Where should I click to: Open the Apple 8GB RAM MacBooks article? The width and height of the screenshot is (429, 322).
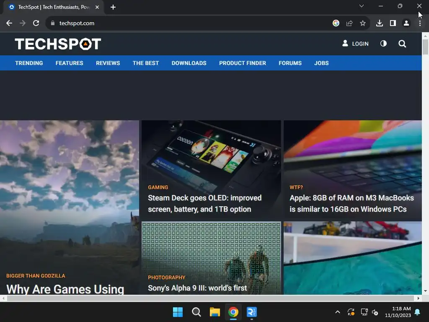point(351,203)
